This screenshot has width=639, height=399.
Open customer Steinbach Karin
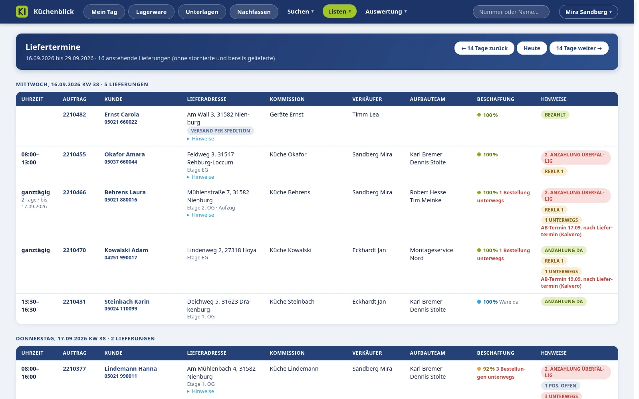tap(127, 302)
